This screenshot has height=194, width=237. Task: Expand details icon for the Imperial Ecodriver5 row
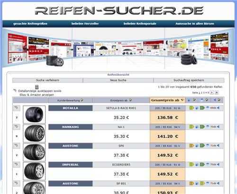16,165
